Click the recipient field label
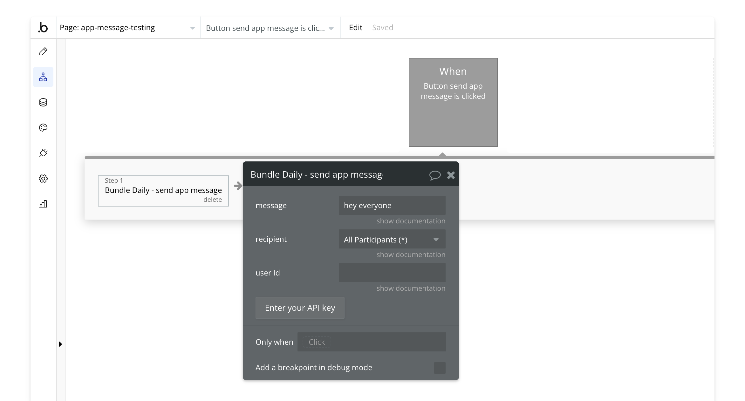 click(x=271, y=239)
